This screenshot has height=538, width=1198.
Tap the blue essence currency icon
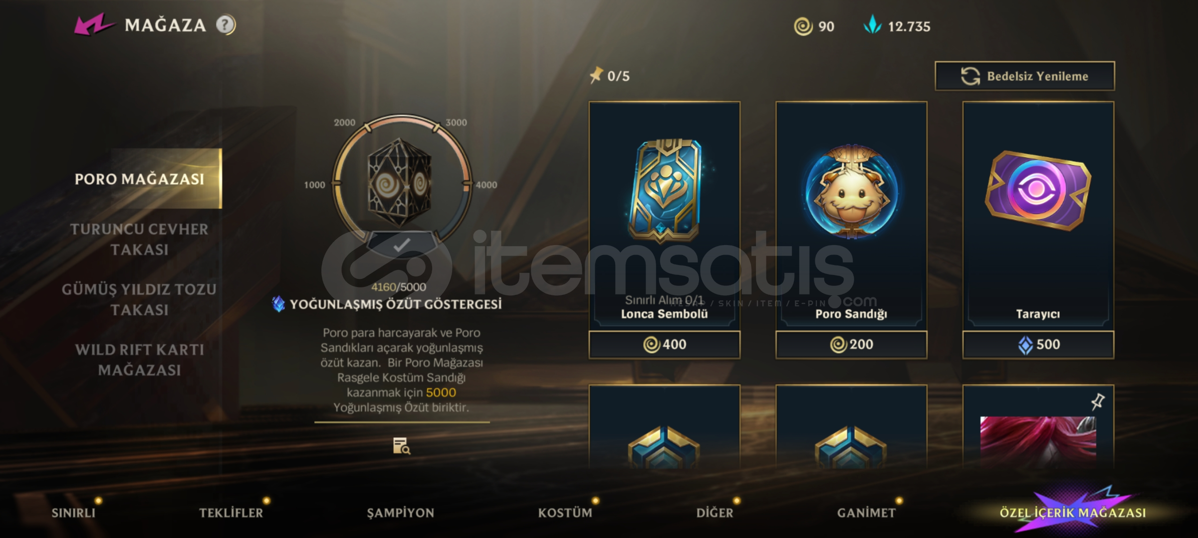(872, 25)
